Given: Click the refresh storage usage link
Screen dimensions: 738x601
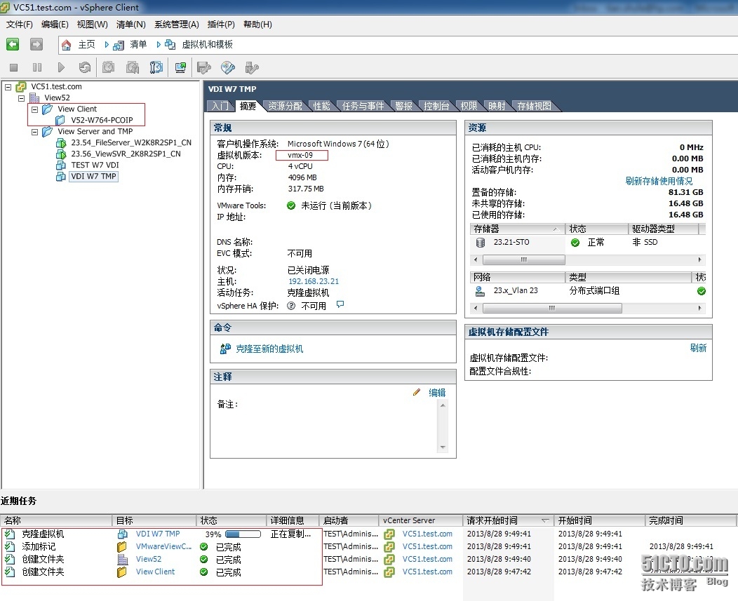Looking at the screenshot, I should (659, 181).
